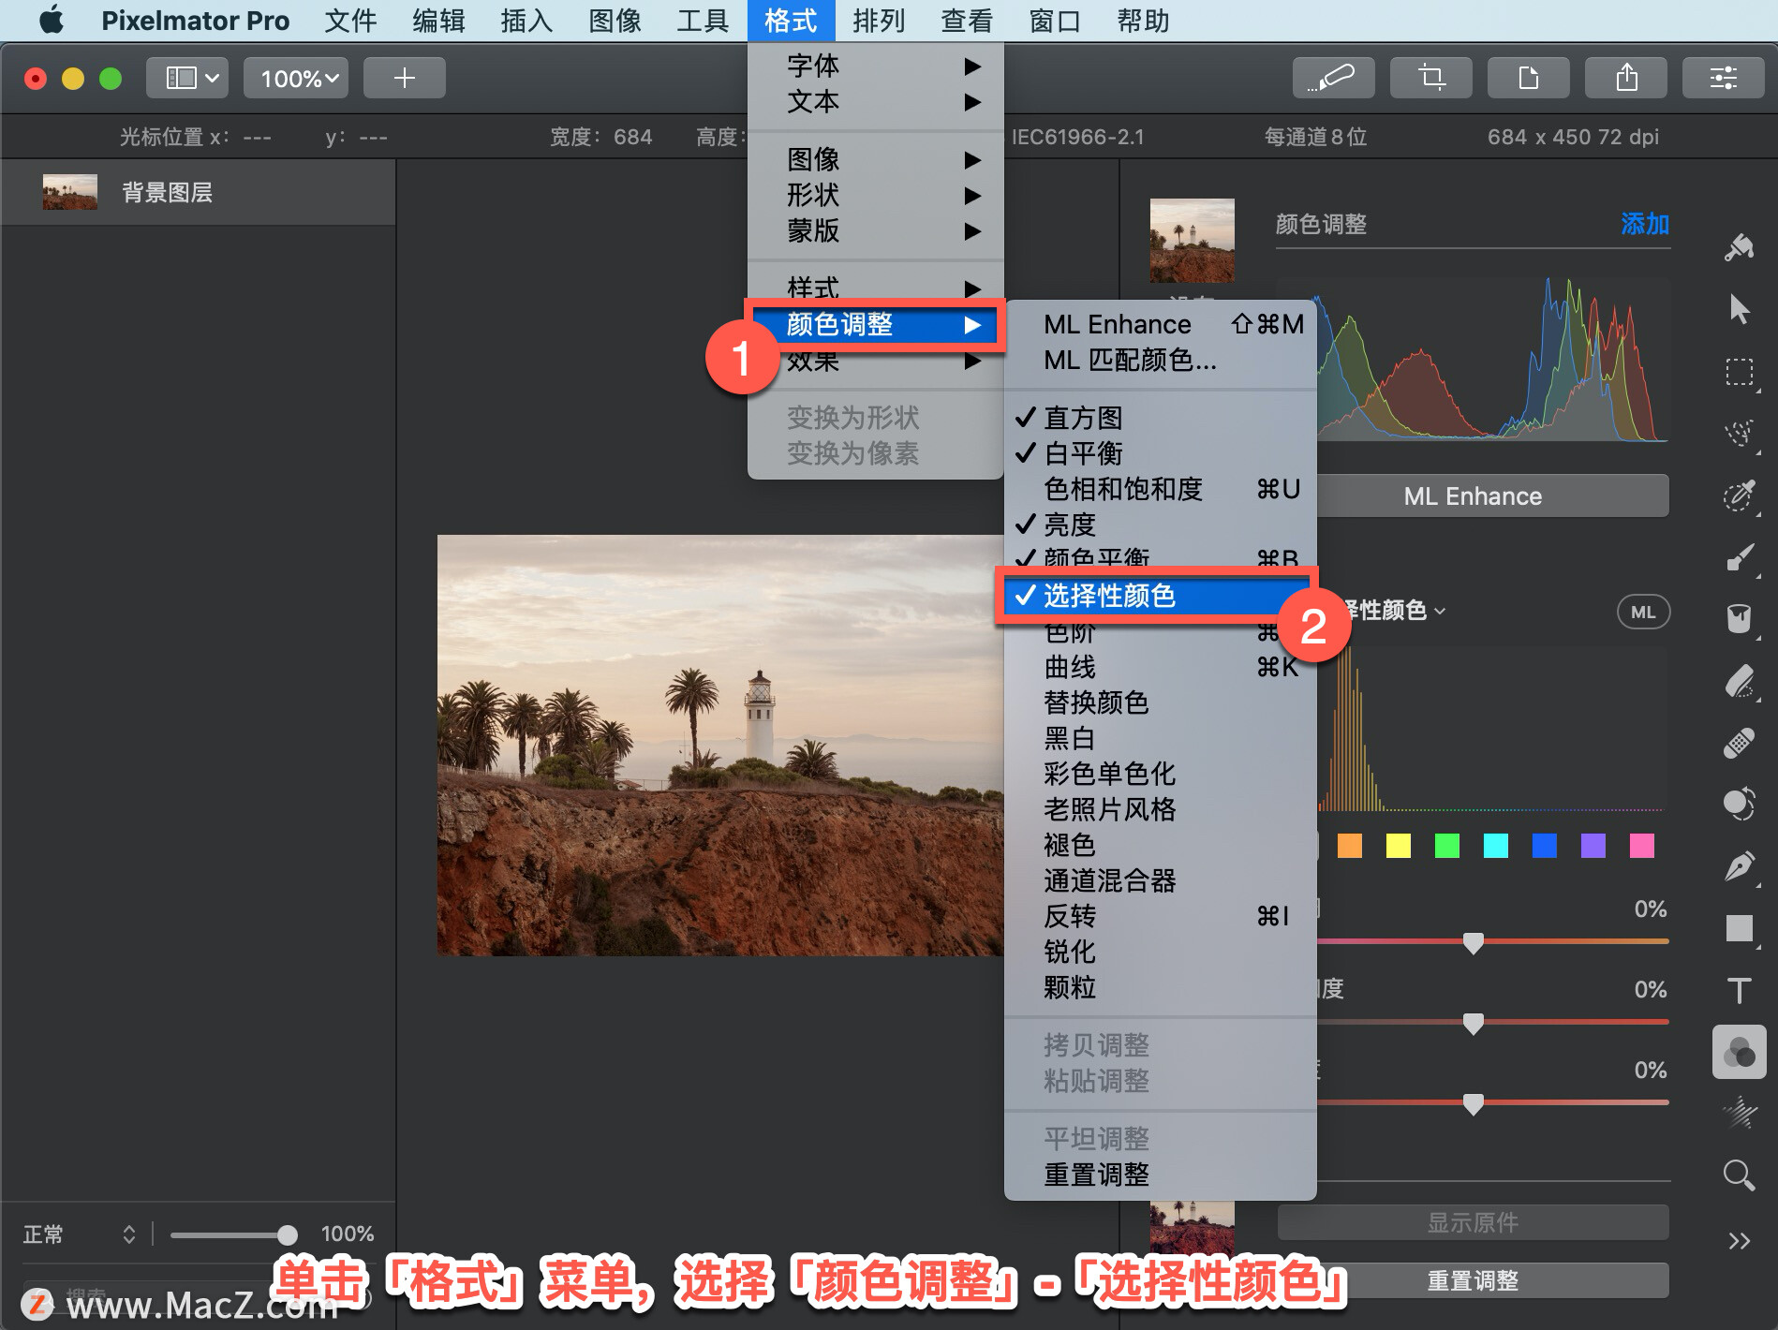Open the Edit menu

tap(438, 21)
